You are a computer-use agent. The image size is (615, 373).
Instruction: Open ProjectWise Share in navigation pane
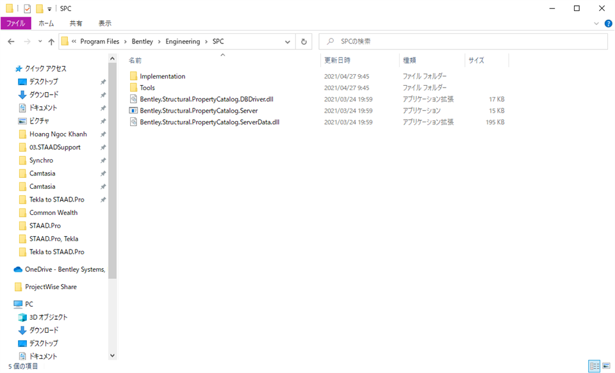(51, 287)
